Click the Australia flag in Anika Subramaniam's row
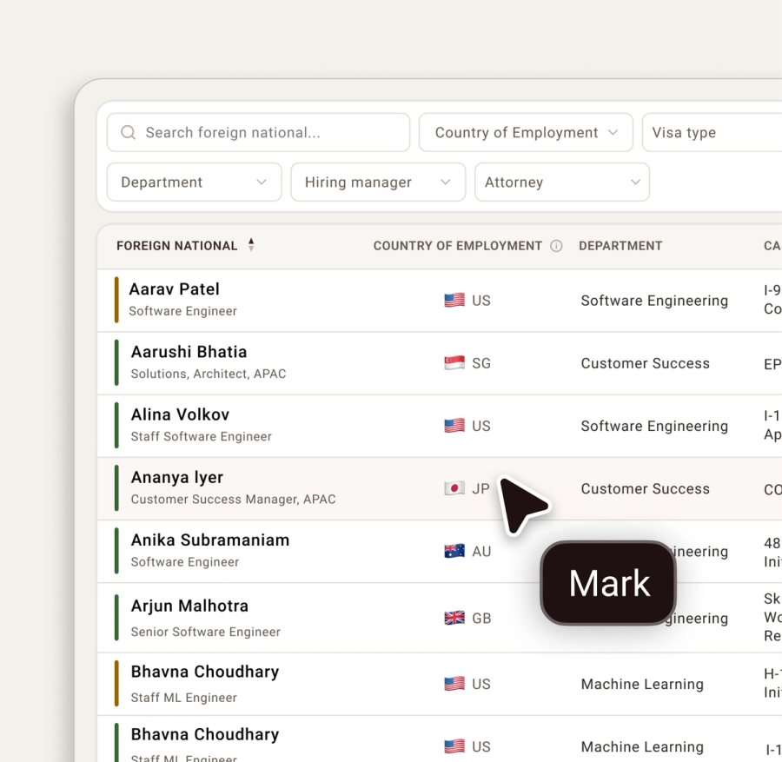The image size is (782, 762). (x=454, y=551)
